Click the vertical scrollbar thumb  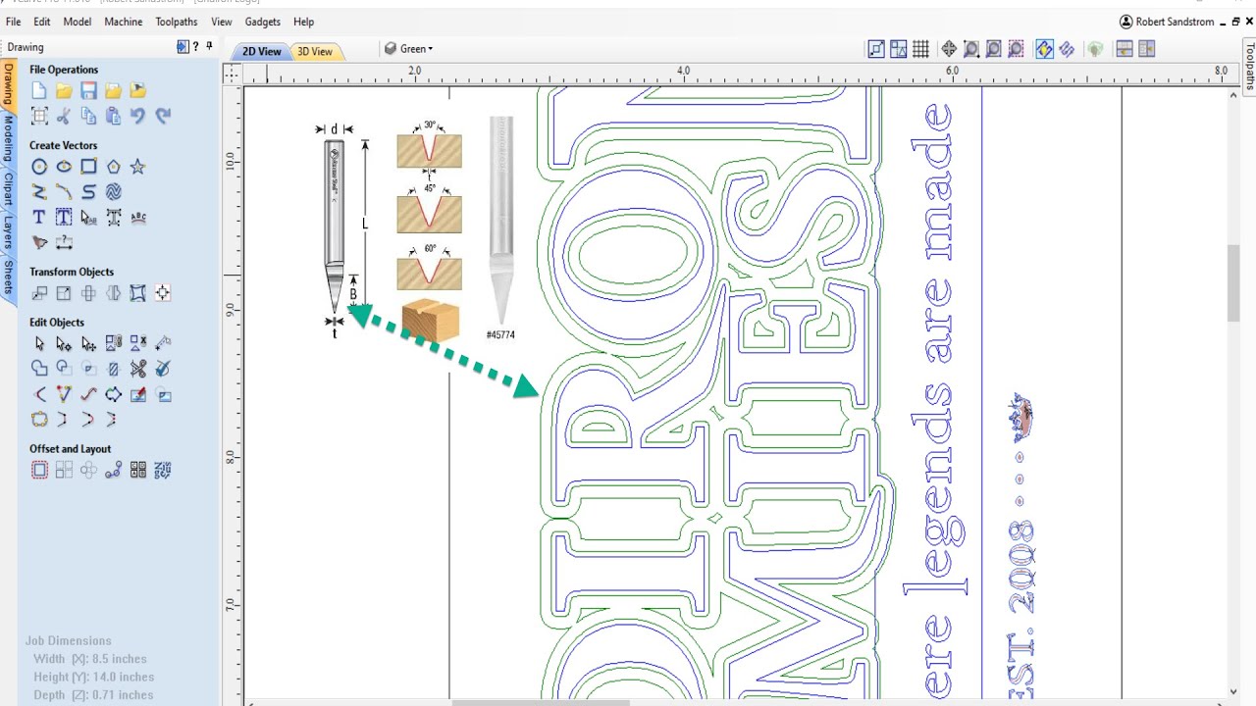[1233, 282]
